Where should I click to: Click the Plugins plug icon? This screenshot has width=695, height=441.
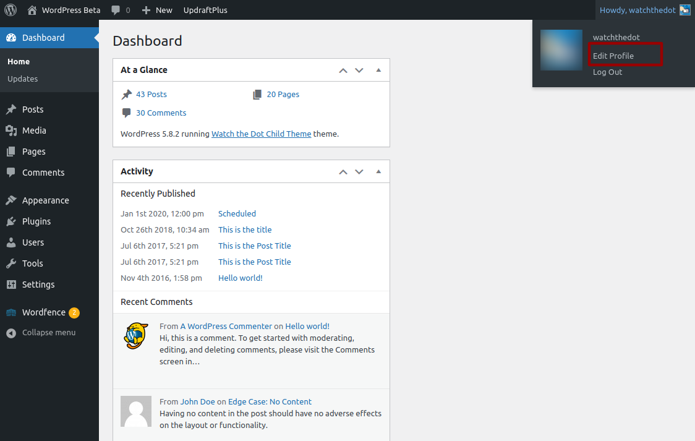tap(11, 221)
